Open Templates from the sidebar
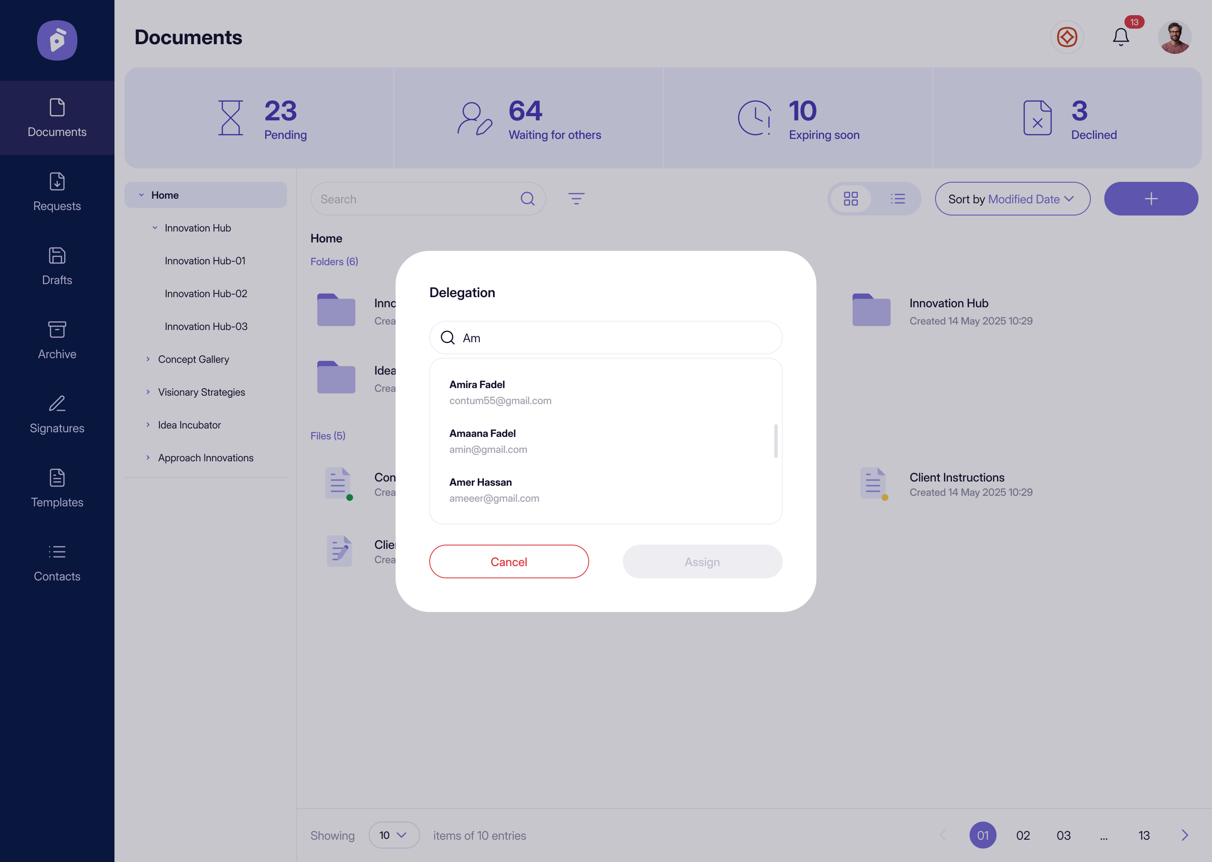Image resolution: width=1212 pixels, height=862 pixels. click(x=57, y=488)
